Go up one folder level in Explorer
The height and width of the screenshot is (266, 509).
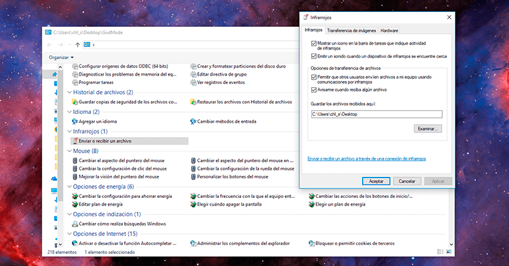78,45
